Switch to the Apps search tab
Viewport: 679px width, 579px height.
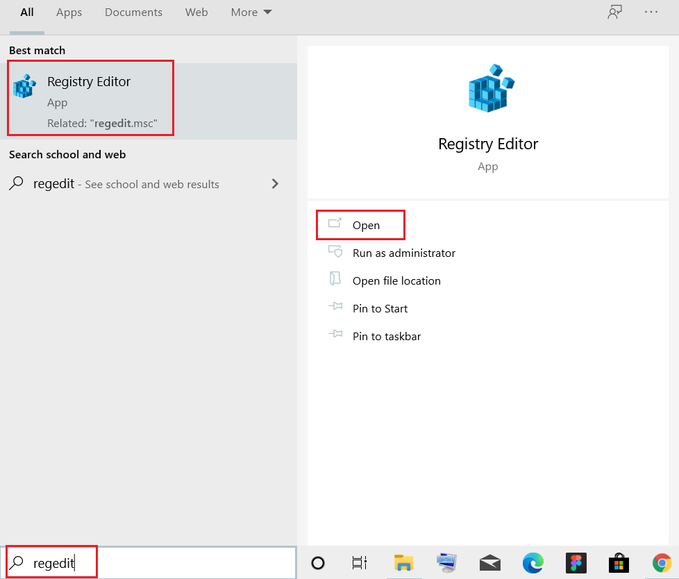pos(69,12)
